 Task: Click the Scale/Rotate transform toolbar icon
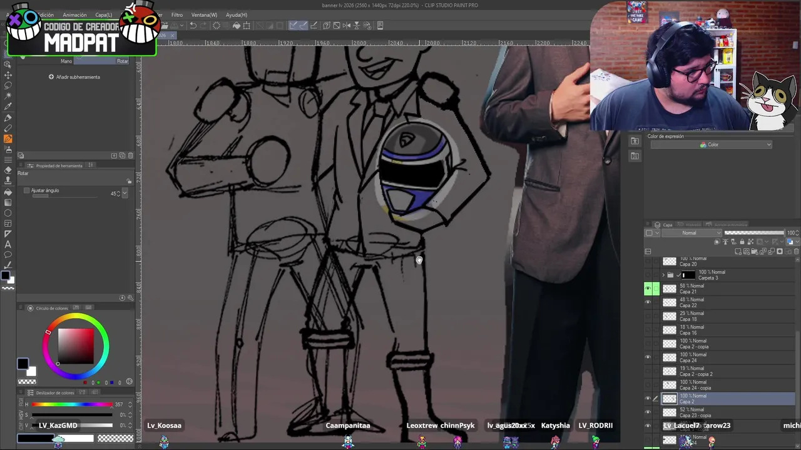click(247, 26)
